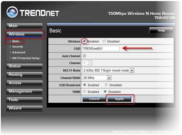Click the 150Mbps Wireless N Home Router title
This screenshot has width=182, height=135.
pyautogui.click(x=142, y=13)
